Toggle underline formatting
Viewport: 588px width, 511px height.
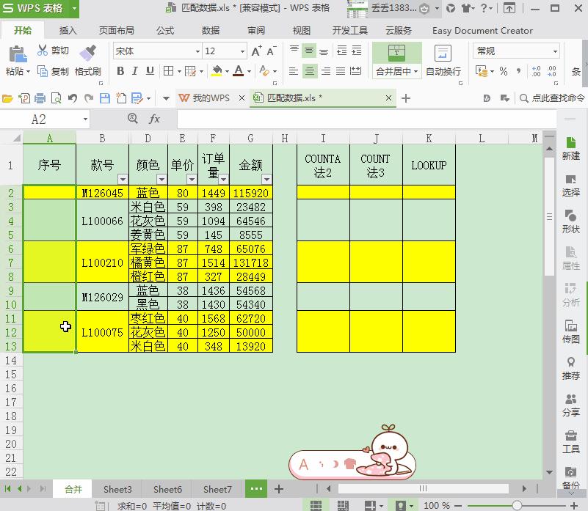pos(149,71)
